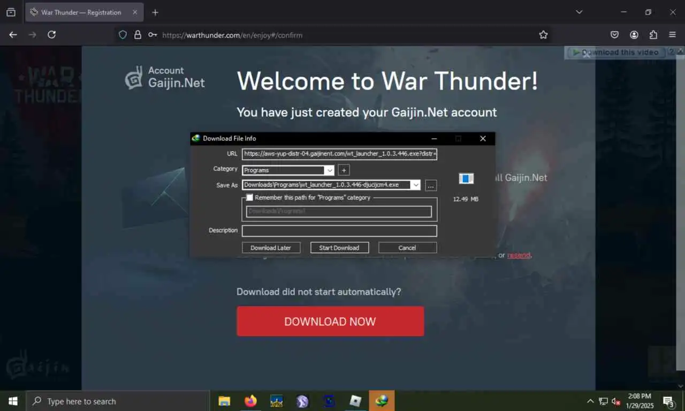The image size is (685, 411).
Task: Click Start Download in the dialog
Action: click(x=339, y=248)
